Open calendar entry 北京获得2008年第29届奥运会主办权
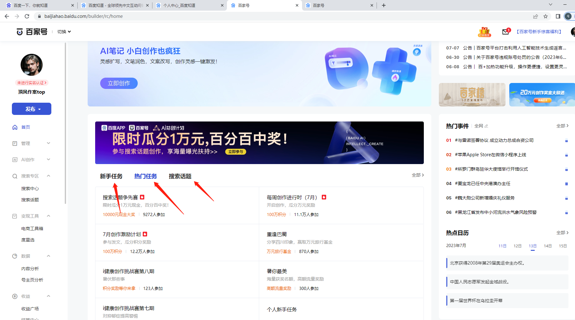575x320 pixels. [507, 263]
